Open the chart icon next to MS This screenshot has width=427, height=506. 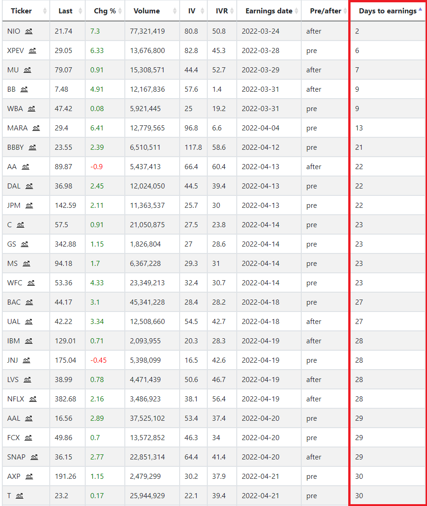coord(26,264)
